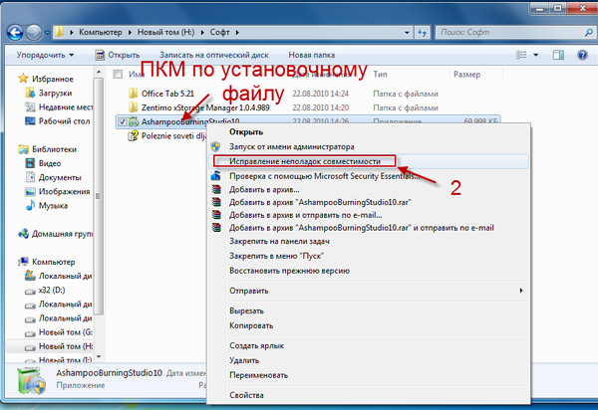Click the change view icon
Screen dimensions: 598x410
(521, 55)
